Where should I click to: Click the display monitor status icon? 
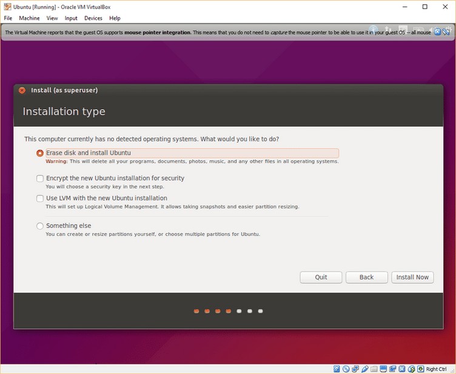click(x=383, y=369)
